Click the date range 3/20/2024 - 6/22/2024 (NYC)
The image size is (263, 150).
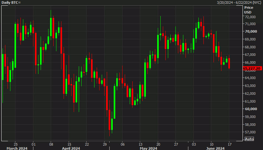click(x=239, y=3)
